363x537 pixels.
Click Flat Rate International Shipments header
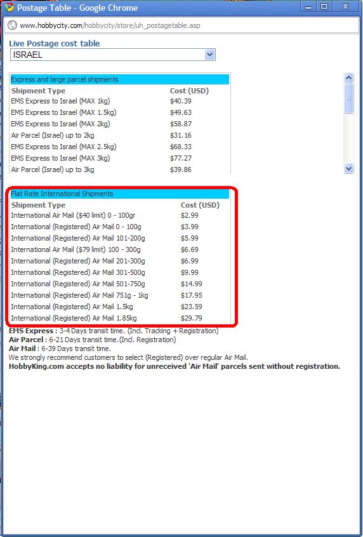120,194
